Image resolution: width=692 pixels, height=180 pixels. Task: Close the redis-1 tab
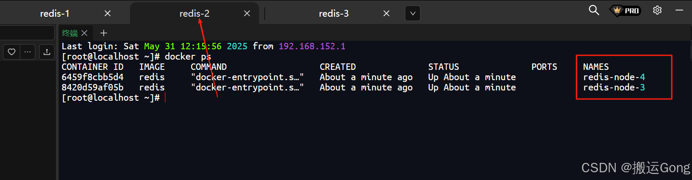point(108,14)
